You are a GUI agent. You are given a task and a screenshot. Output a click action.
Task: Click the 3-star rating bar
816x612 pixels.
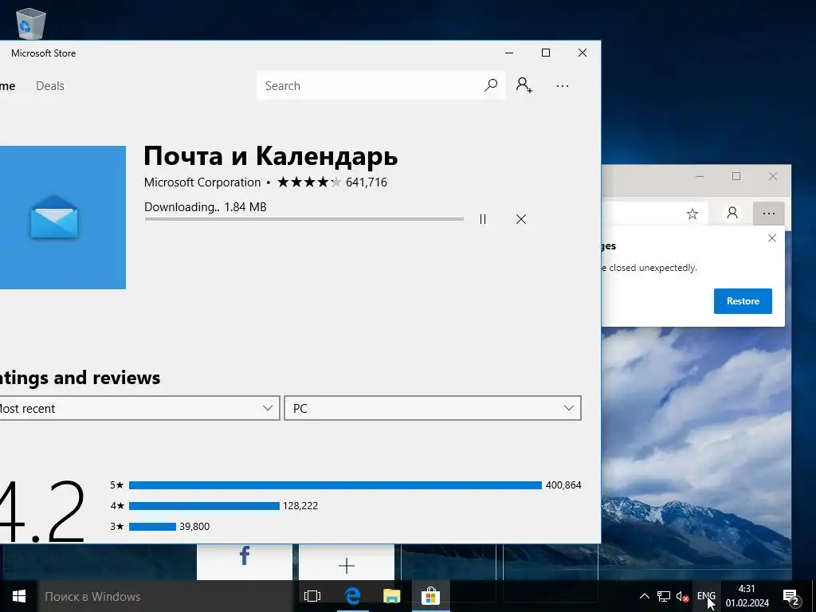point(152,527)
